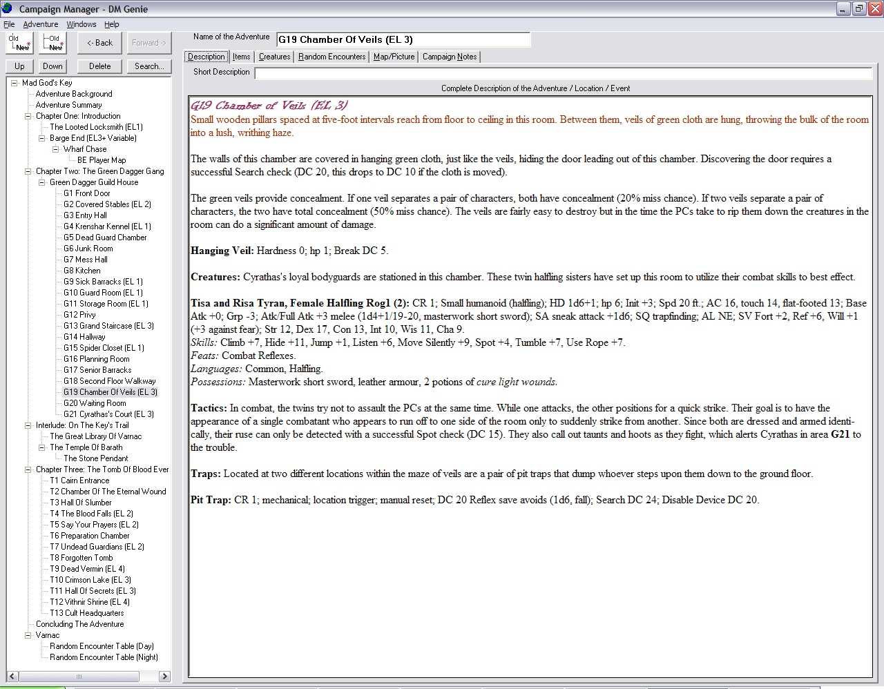
Task: Select G21 Cyrathas's Court (EL 3)
Action: (109, 414)
